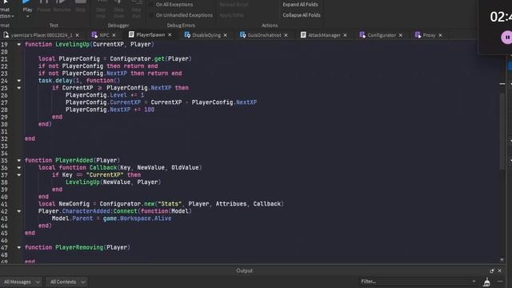This screenshot has height=288, width=512.
Task: Click Expand All Folds
Action: (x=300, y=5)
